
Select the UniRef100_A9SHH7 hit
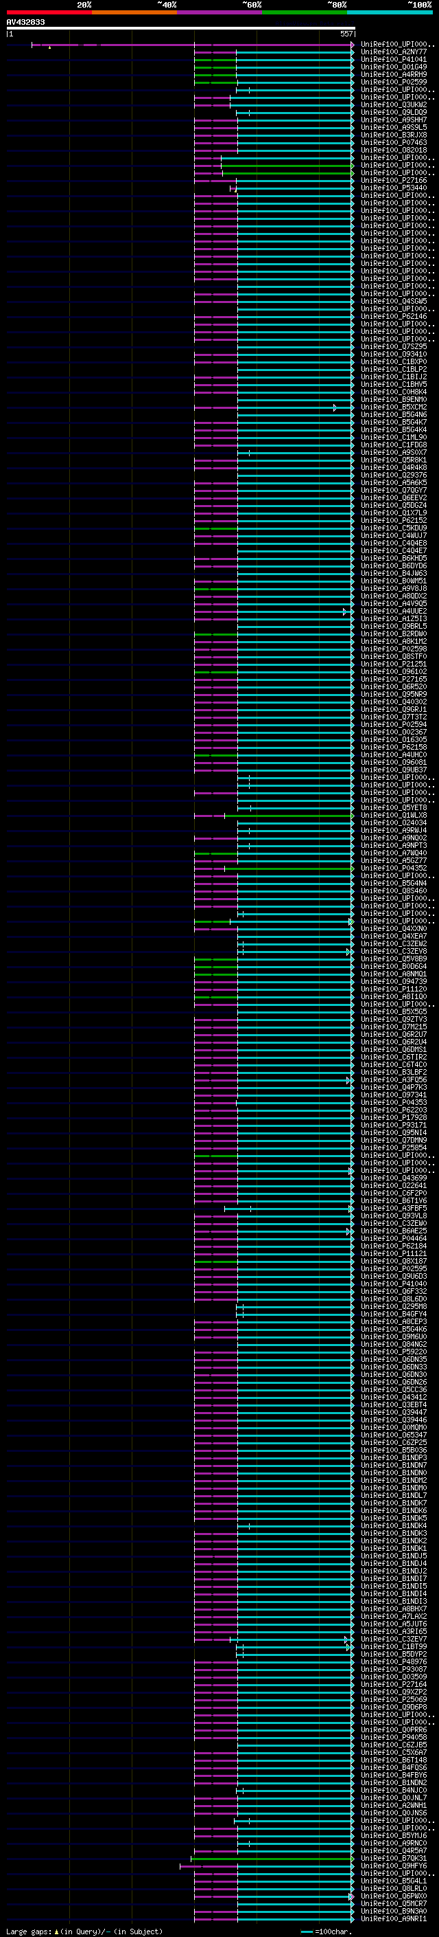pyautogui.click(x=394, y=120)
